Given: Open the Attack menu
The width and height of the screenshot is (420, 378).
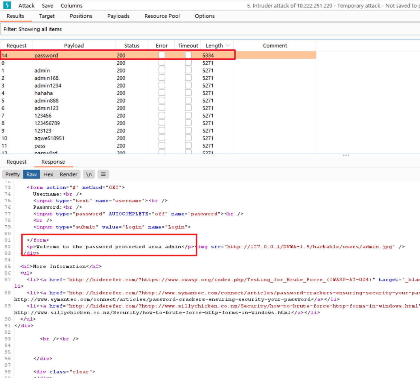Looking at the screenshot, I should pyautogui.click(x=26, y=6).
